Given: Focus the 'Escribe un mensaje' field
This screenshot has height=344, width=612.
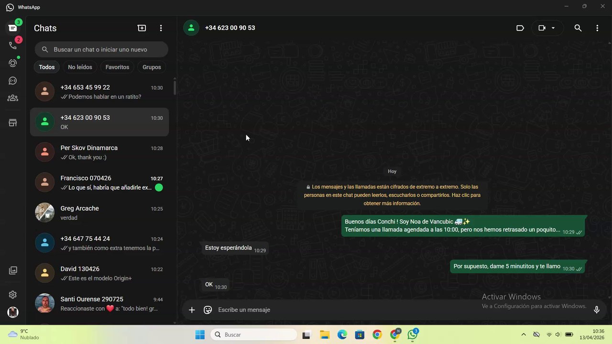Looking at the screenshot, I should tap(402, 310).
